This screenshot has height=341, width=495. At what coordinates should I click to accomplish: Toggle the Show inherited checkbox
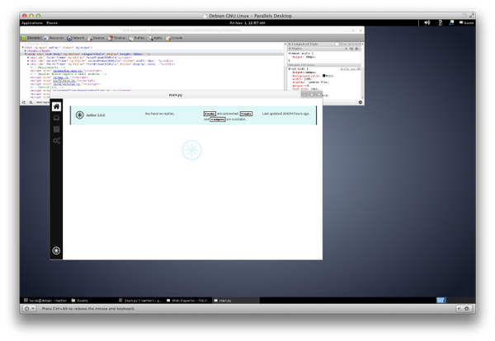pyautogui.click(x=337, y=44)
